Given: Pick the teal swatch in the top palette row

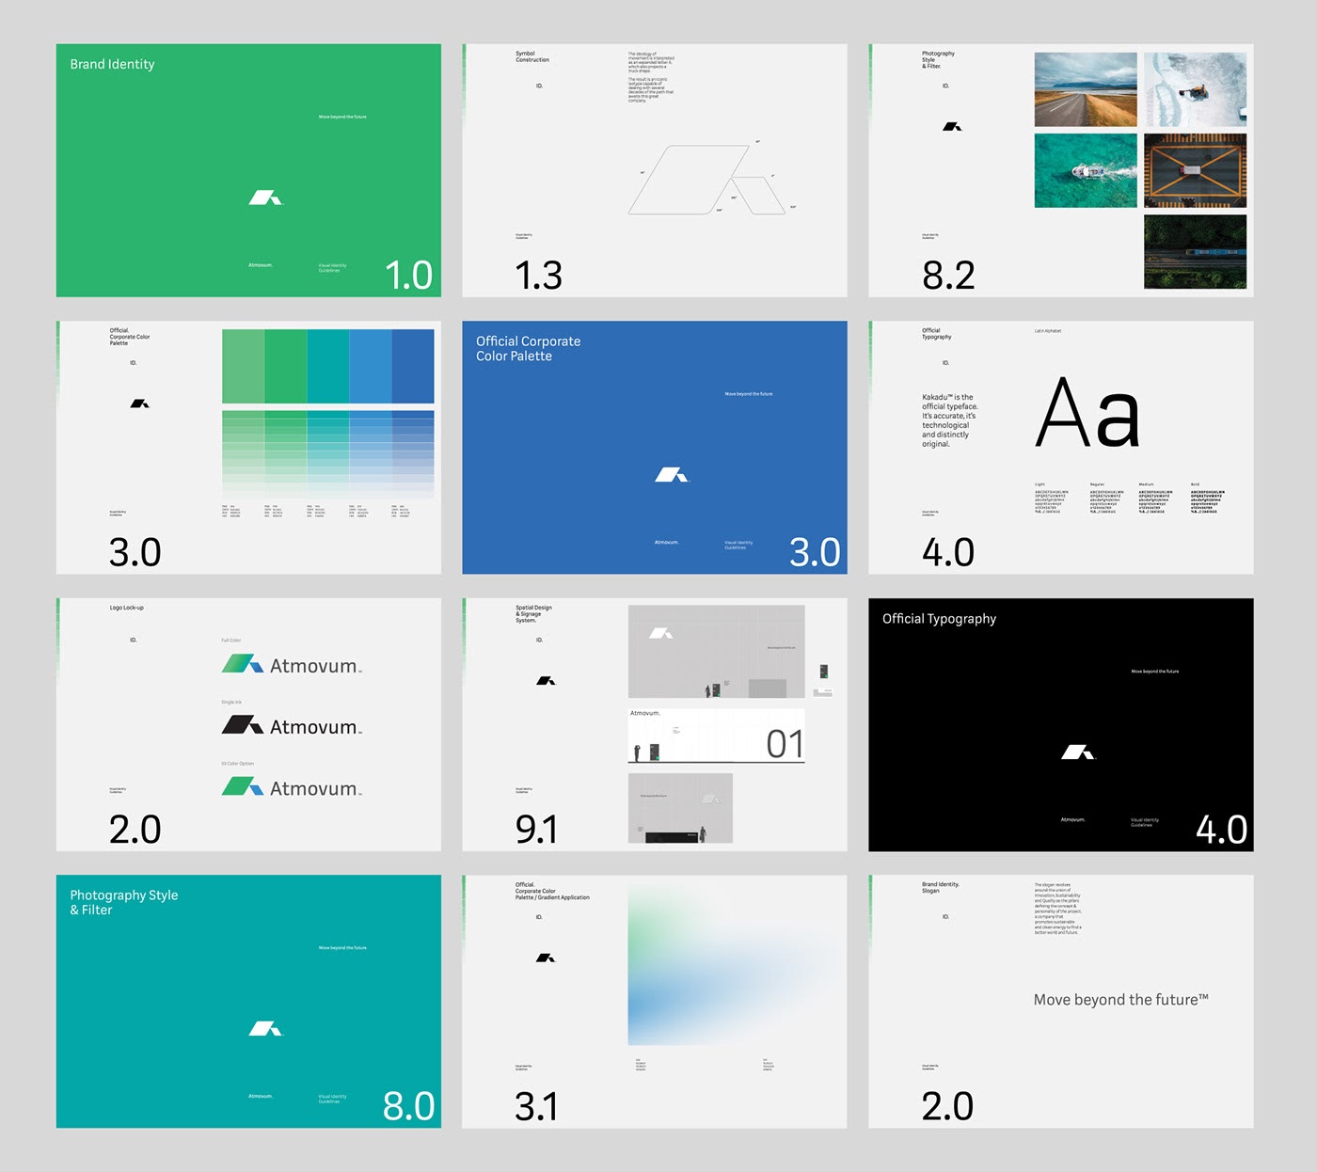Looking at the screenshot, I should tap(327, 366).
